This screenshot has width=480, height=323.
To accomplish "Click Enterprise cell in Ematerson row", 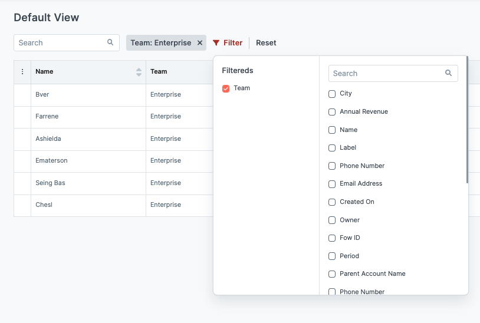I will pyautogui.click(x=166, y=160).
